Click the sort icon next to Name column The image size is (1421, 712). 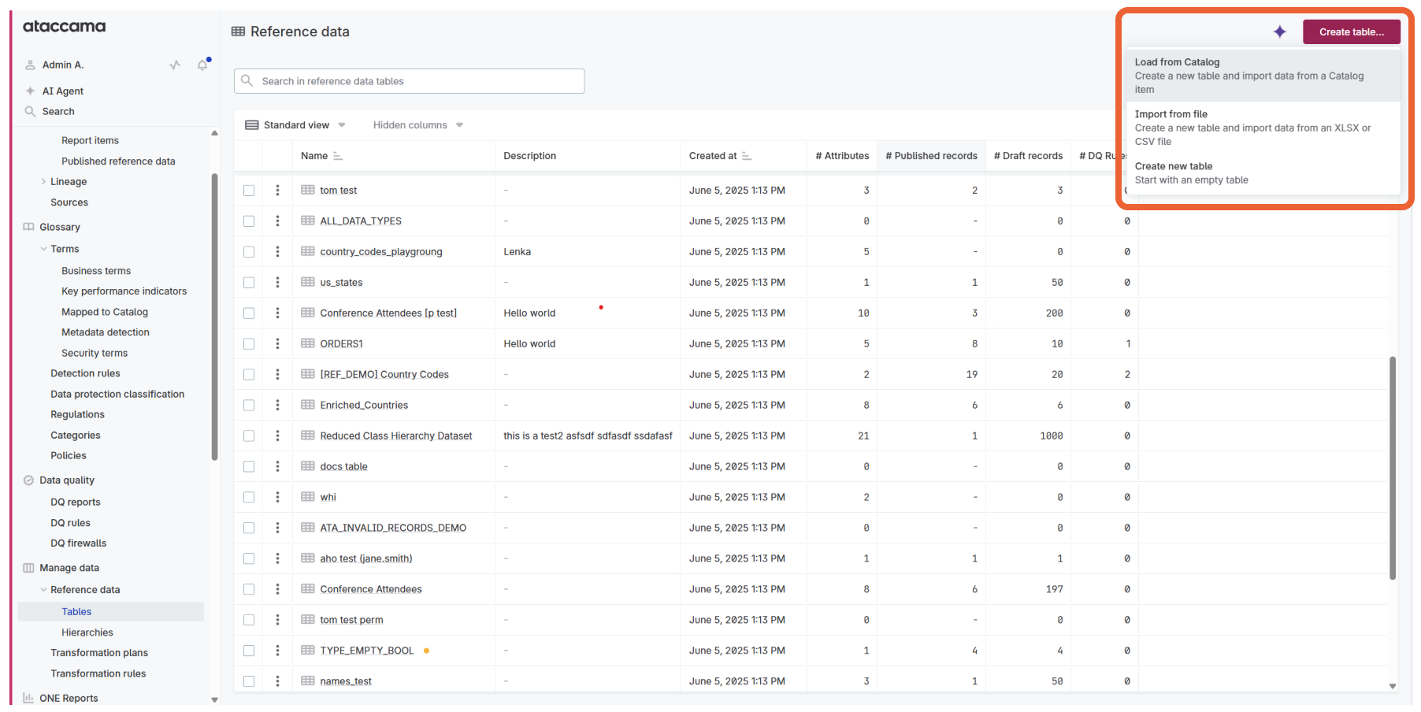coord(338,156)
